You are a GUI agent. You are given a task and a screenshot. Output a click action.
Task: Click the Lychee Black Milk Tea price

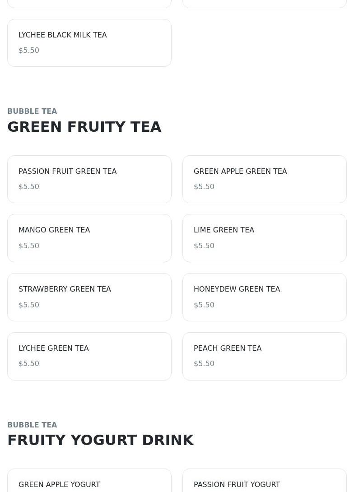[29, 50]
